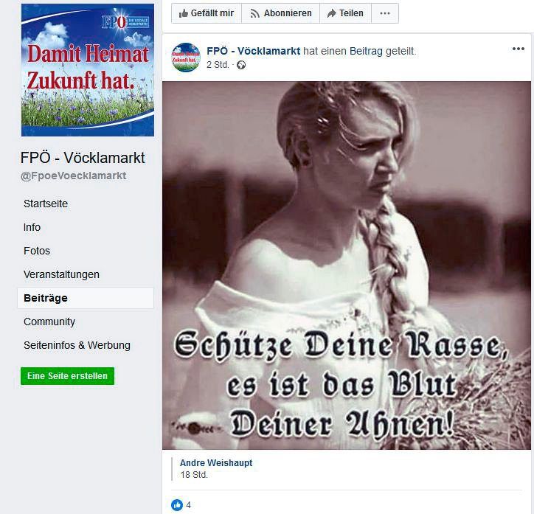Expand the post options ellipsis menu
This screenshot has height=514, width=534.
pos(519,49)
